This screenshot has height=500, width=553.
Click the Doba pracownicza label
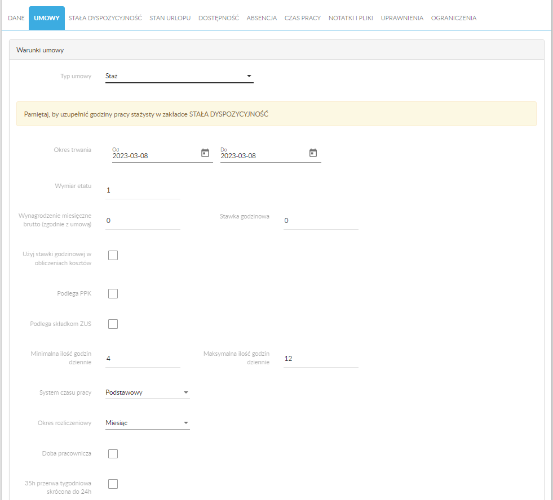[x=67, y=453]
